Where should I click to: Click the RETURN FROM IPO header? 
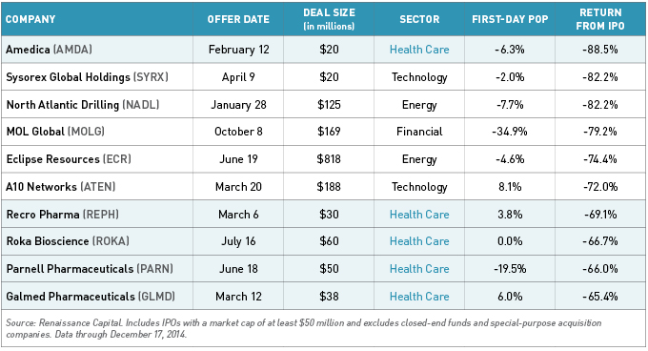[600, 19]
